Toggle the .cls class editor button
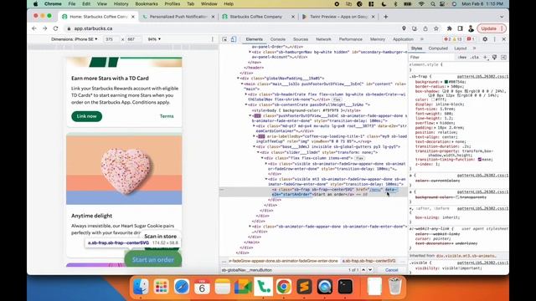The image size is (536, 301). pos(475,58)
